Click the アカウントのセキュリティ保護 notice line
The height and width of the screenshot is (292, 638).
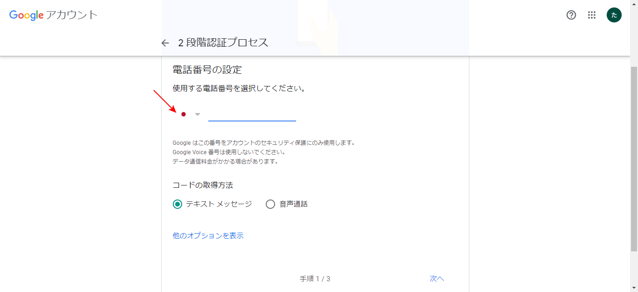(264, 142)
